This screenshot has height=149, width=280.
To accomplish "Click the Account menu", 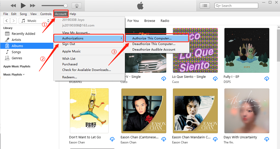I will [x=61, y=14].
